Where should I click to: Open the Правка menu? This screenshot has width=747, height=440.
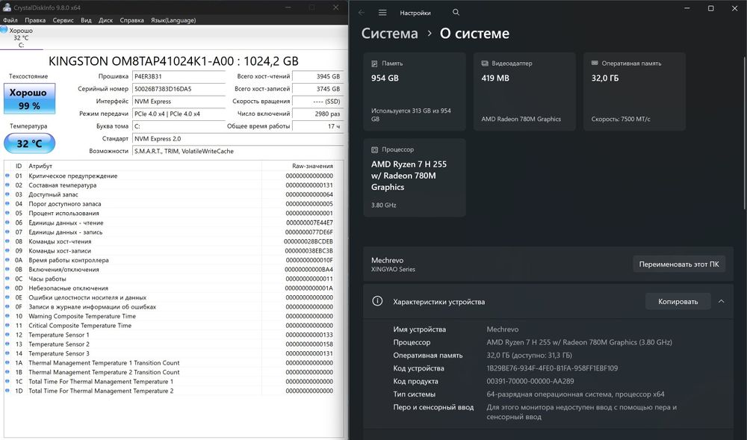tap(35, 20)
